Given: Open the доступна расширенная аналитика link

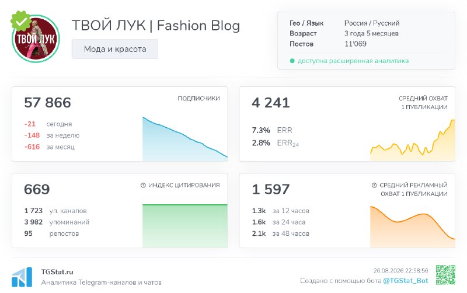Looking at the screenshot, I should [x=353, y=61].
